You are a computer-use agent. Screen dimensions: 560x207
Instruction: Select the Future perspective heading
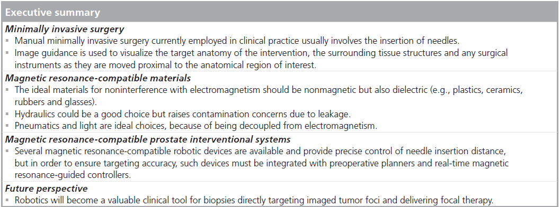tap(47, 188)
